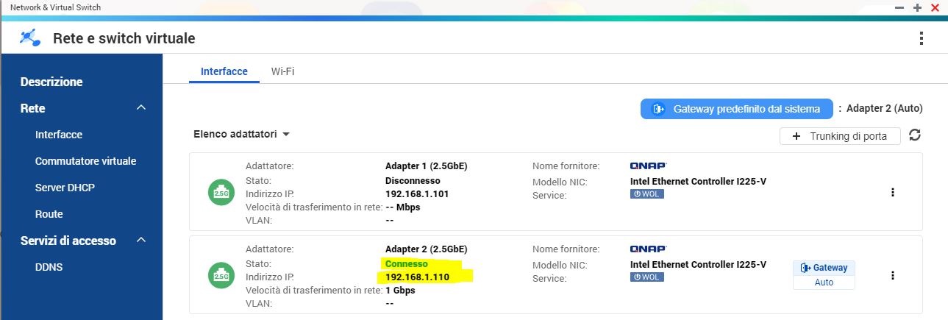Open the app's three-dot menu in header
Image resolution: width=948 pixels, height=320 pixels.
click(x=922, y=38)
